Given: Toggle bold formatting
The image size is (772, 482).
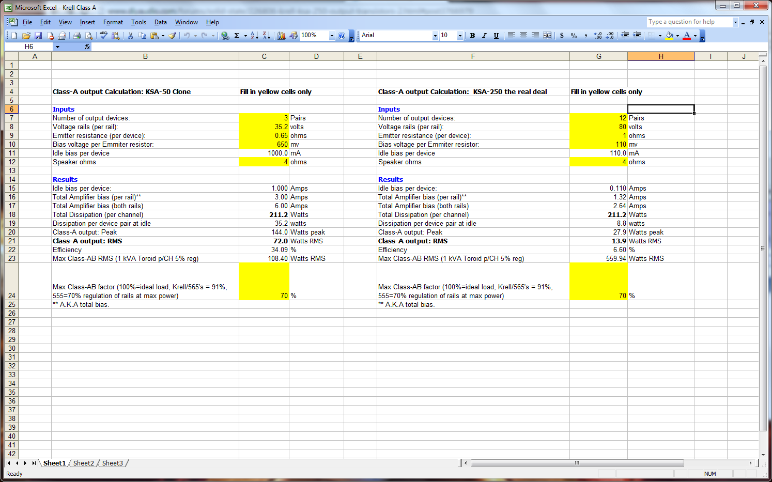Looking at the screenshot, I should [472, 36].
